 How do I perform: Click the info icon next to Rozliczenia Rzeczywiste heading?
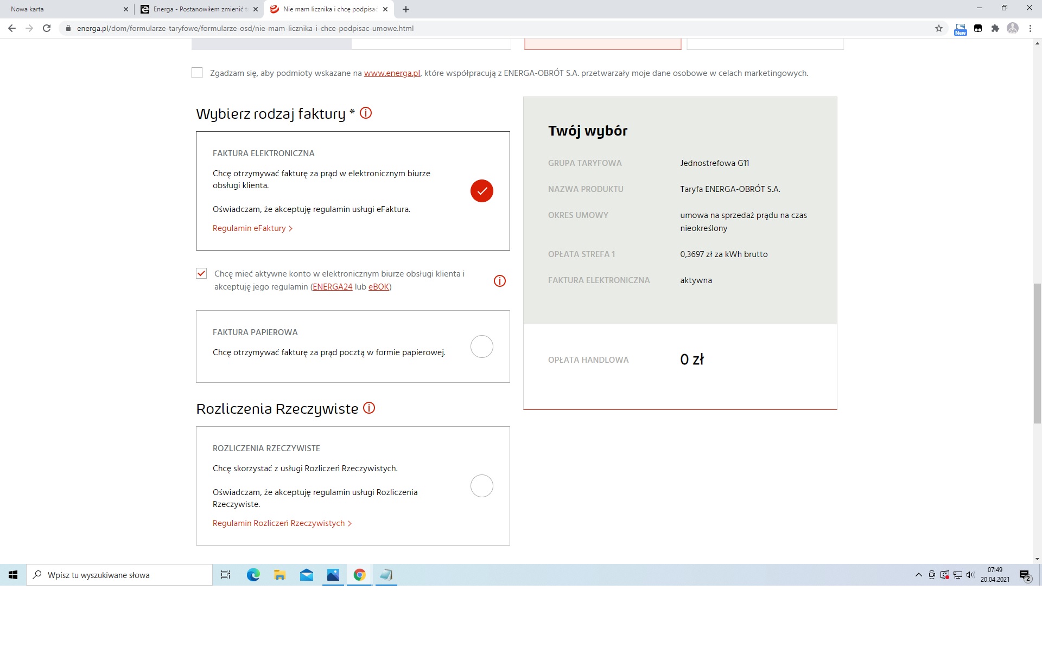pos(369,408)
